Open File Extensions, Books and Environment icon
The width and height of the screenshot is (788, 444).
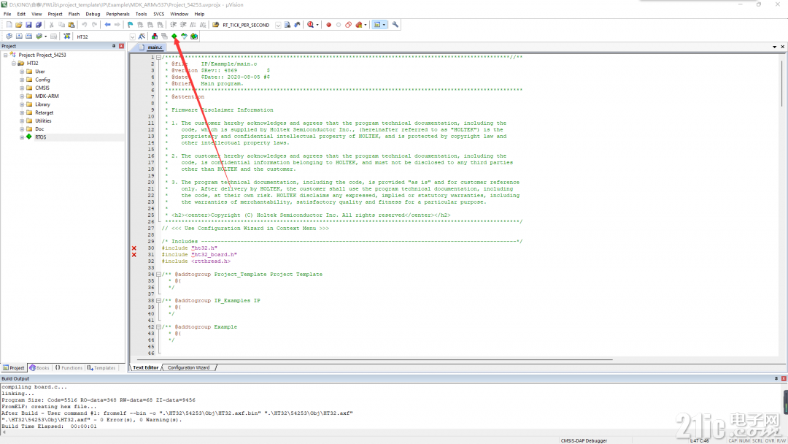point(154,37)
